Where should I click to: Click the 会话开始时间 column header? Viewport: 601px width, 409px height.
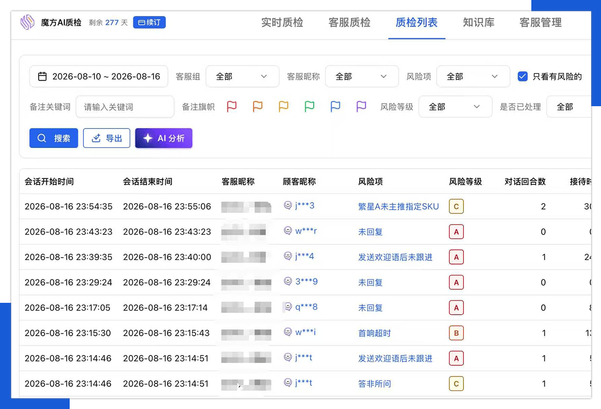[x=49, y=182]
